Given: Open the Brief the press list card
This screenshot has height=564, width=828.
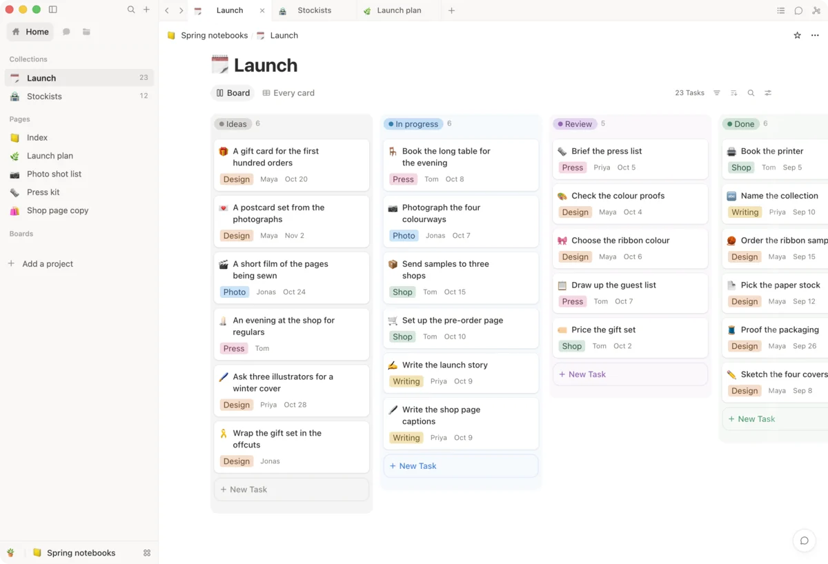Looking at the screenshot, I should [x=630, y=159].
